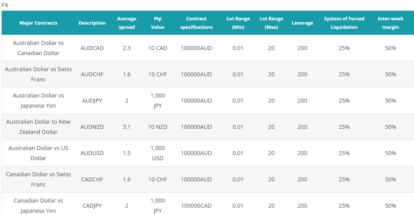Viewport: 414px width, 215px height.
Task: Click the Contract specifications header
Action: pos(196,23)
